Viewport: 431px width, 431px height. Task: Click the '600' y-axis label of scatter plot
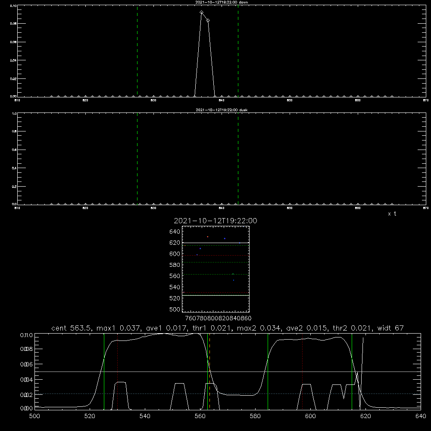coord(175,254)
